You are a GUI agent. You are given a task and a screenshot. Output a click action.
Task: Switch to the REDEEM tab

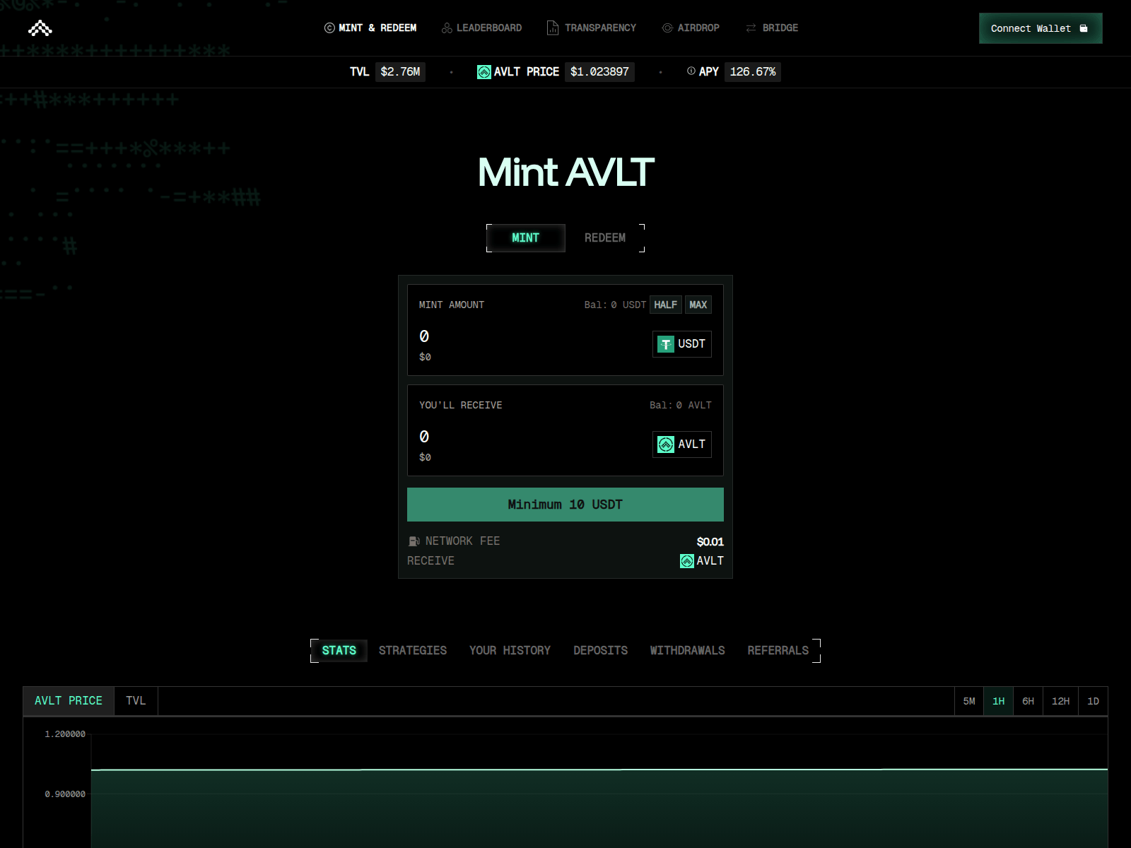(605, 238)
